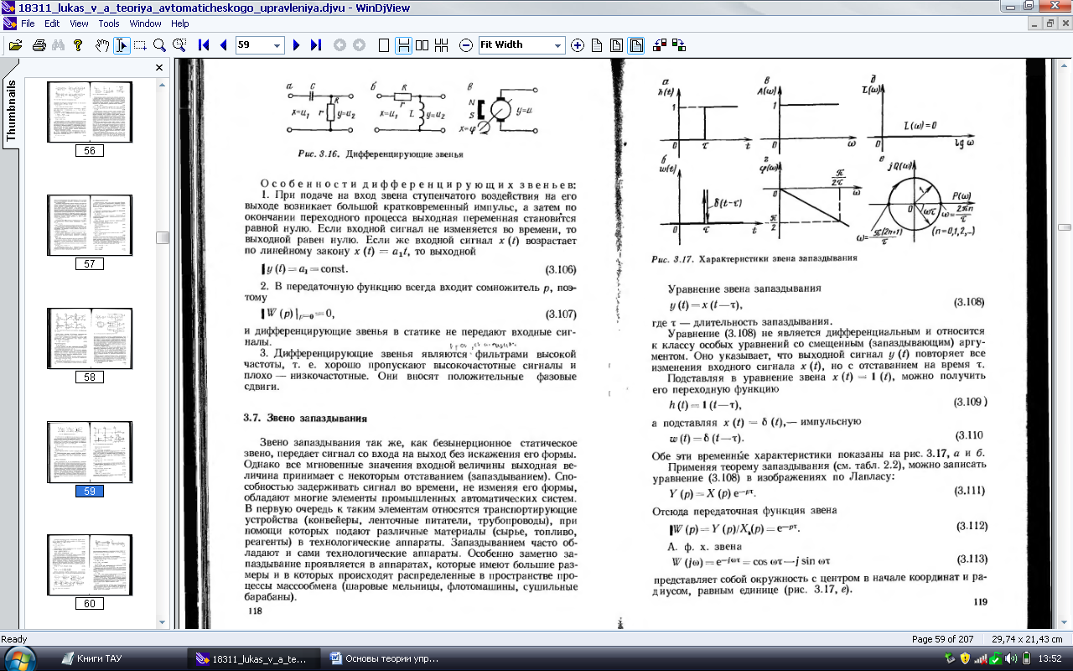The image size is (1073, 671).
Task: Expand the Fit Width zoom dropdown
Action: pos(558,45)
